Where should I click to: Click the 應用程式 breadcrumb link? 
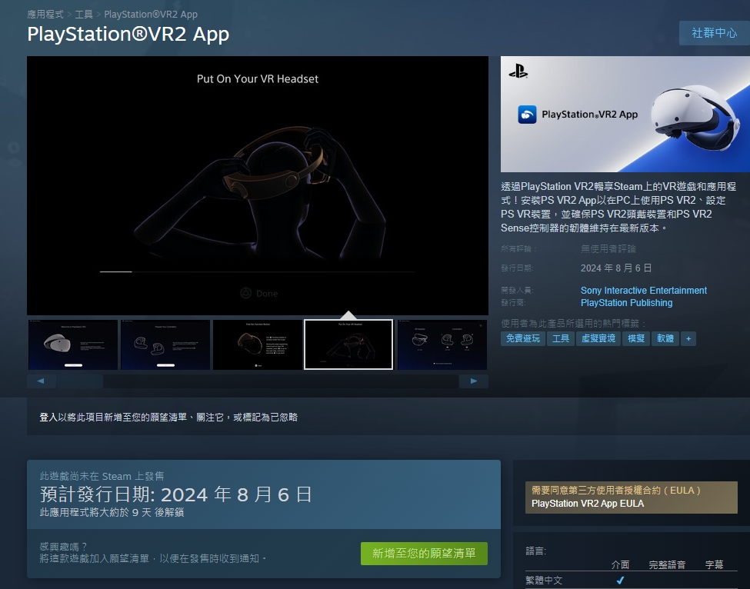[46, 14]
